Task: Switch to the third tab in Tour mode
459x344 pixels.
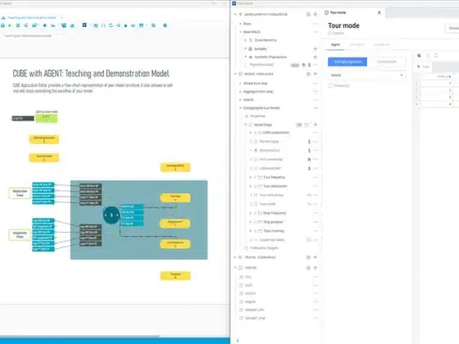Action: pos(381,45)
